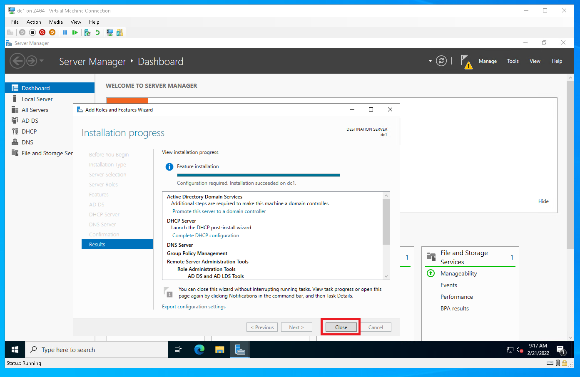This screenshot has height=377, width=580.
Task: Launch Microsoft Edge from taskbar
Action: tap(199, 350)
